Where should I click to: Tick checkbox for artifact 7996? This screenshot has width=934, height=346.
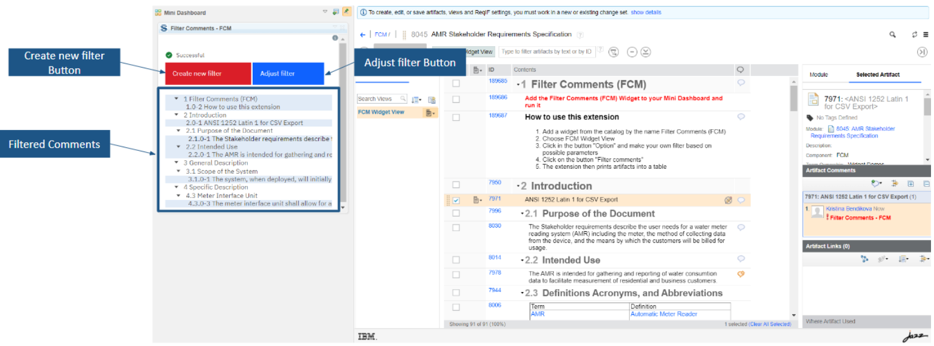pos(456,214)
